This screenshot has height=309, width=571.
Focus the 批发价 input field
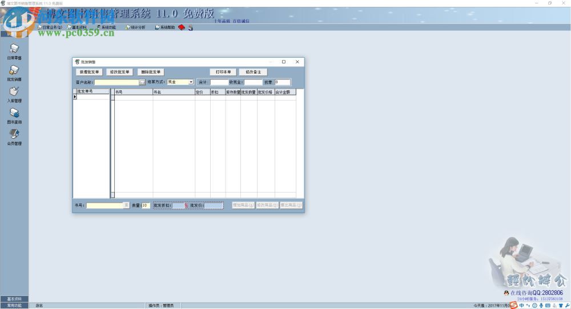214,206
